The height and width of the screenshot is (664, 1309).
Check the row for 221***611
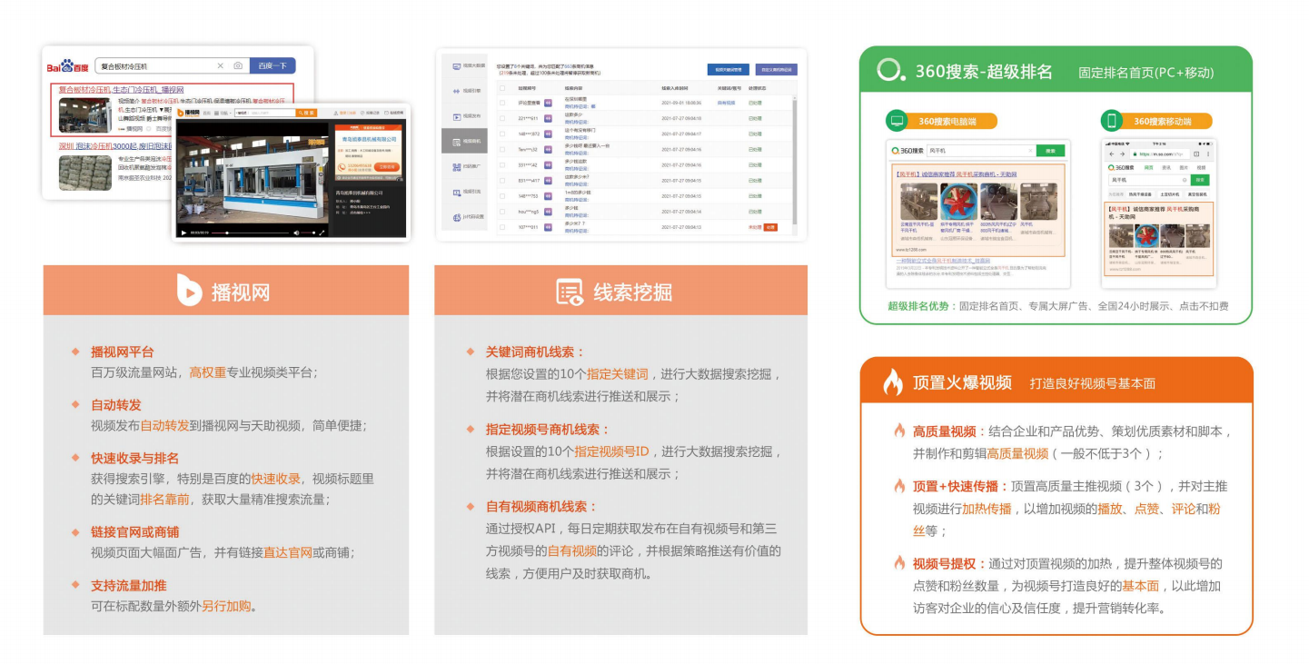coord(502,118)
